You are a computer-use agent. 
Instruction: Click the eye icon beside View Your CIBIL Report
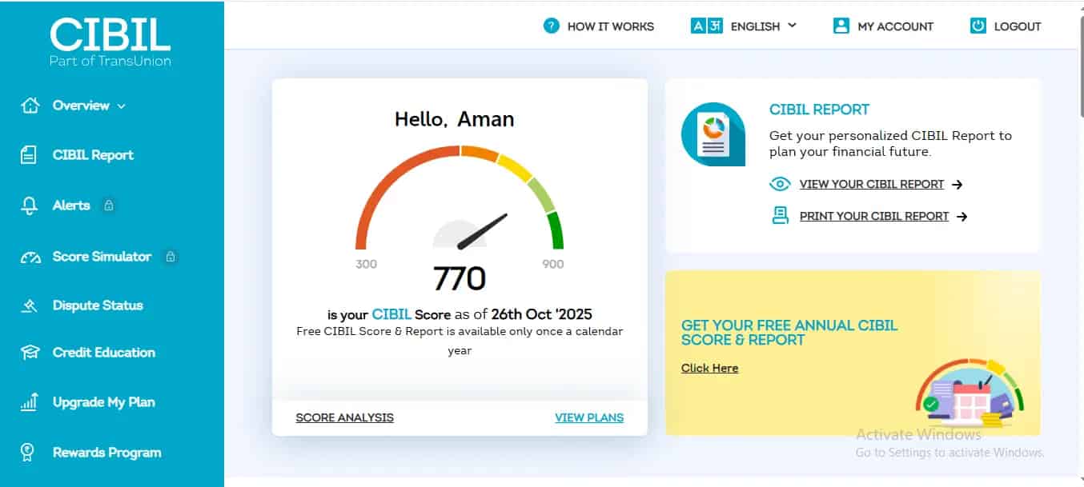click(779, 185)
